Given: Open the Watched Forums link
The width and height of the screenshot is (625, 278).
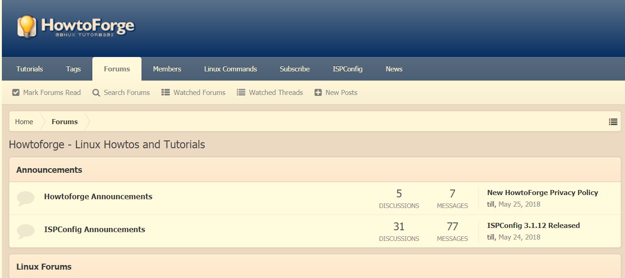Looking at the screenshot, I should (200, 93).
